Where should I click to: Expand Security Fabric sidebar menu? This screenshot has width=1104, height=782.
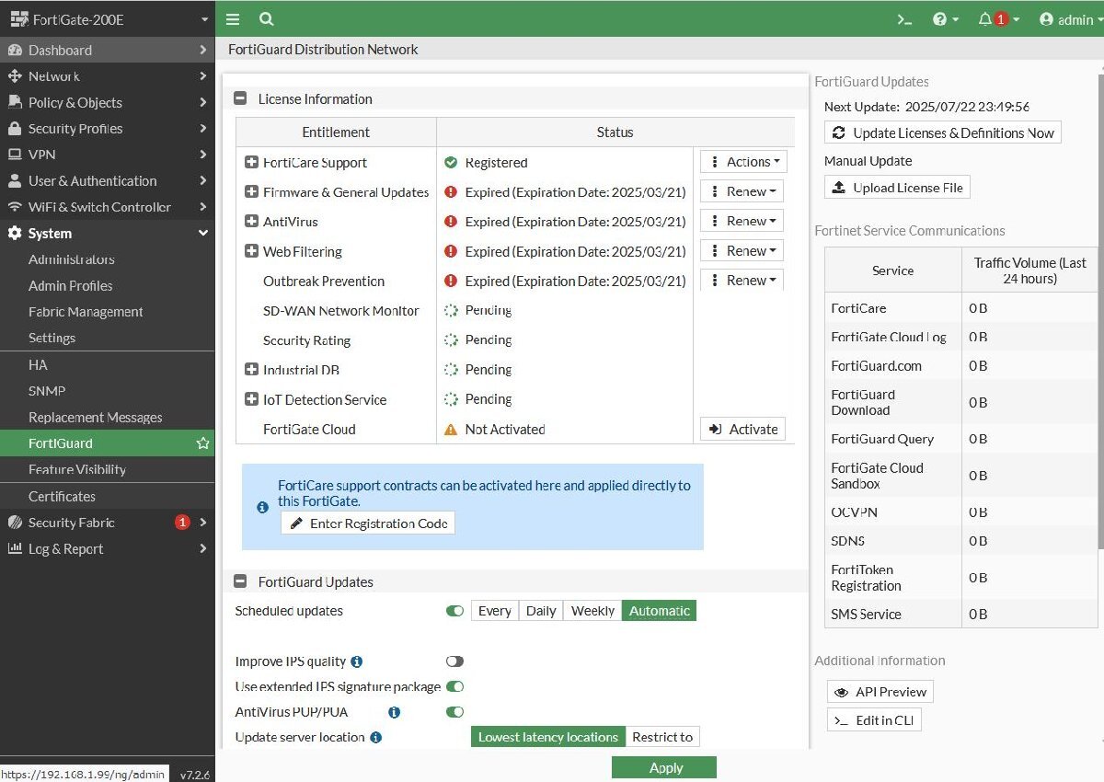(108, 523)
